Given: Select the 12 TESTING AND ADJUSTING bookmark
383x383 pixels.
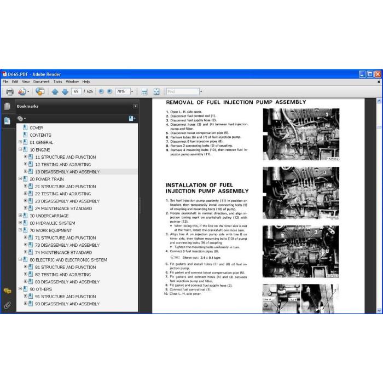Looking at the screenshot, I should click(63, 164).
